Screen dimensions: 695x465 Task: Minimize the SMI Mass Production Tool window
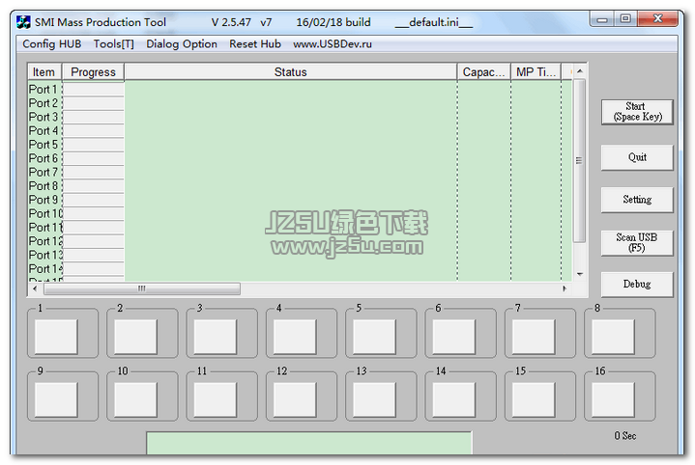click(x=602, y=19)
